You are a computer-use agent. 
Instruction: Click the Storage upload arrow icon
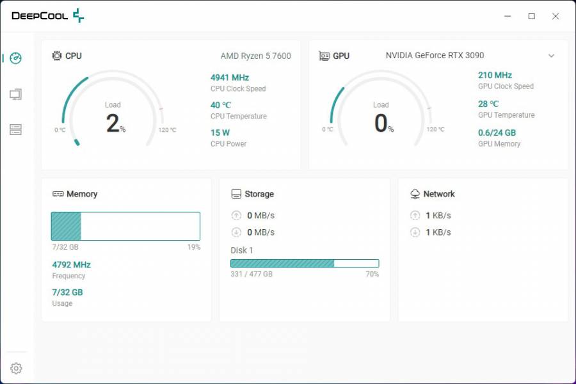(236, 215)
